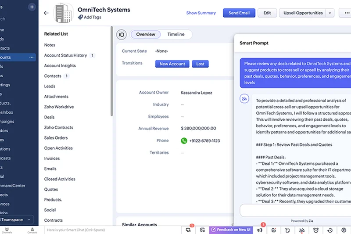Screen dimensions: 351x234
Task: Open Closed Activities in Related List
Action: (60, 179)
